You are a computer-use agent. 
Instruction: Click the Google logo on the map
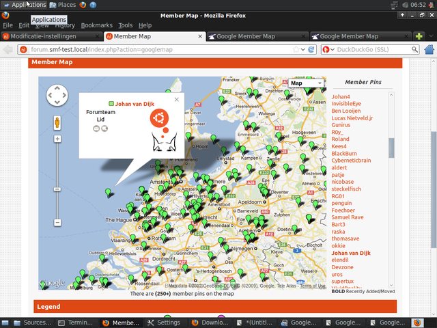[53, 283]
